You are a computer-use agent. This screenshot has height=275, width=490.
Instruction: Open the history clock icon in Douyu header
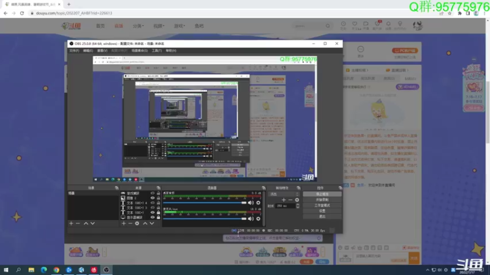tap(343, 24)
